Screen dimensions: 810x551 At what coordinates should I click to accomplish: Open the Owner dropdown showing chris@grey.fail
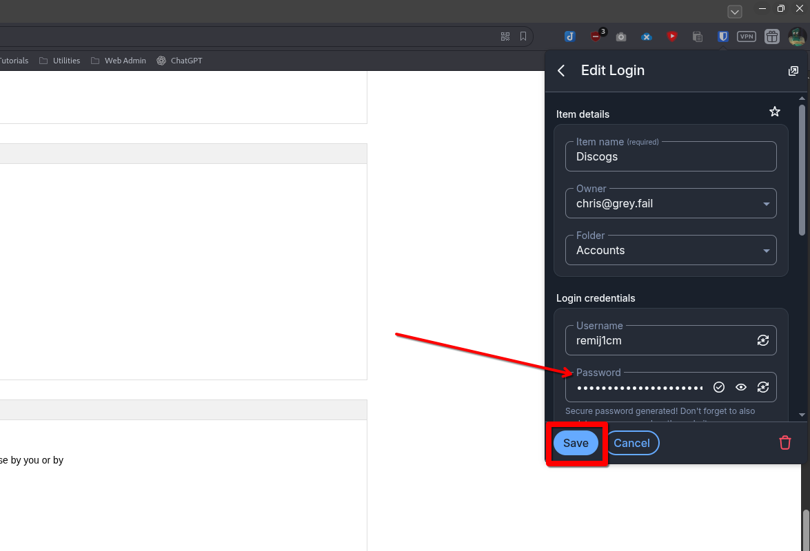[670, 203]
